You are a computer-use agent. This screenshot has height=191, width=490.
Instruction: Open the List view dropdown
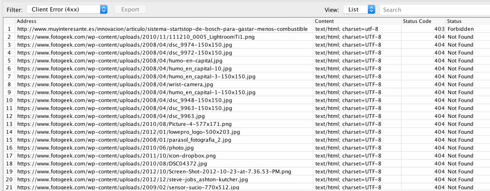tap(359, 9)
